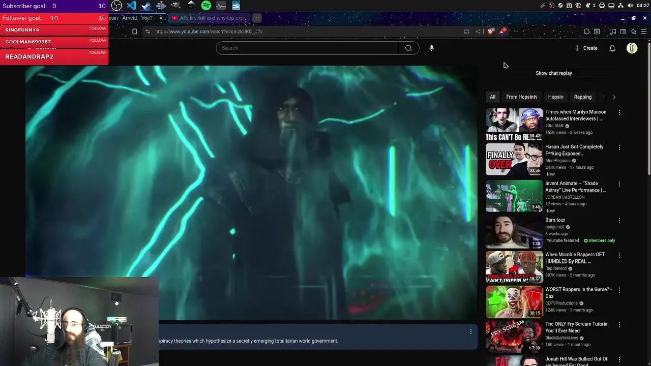Focus the YouTube search field
Viewport: 651px width, 366px height.
(307, 48)
